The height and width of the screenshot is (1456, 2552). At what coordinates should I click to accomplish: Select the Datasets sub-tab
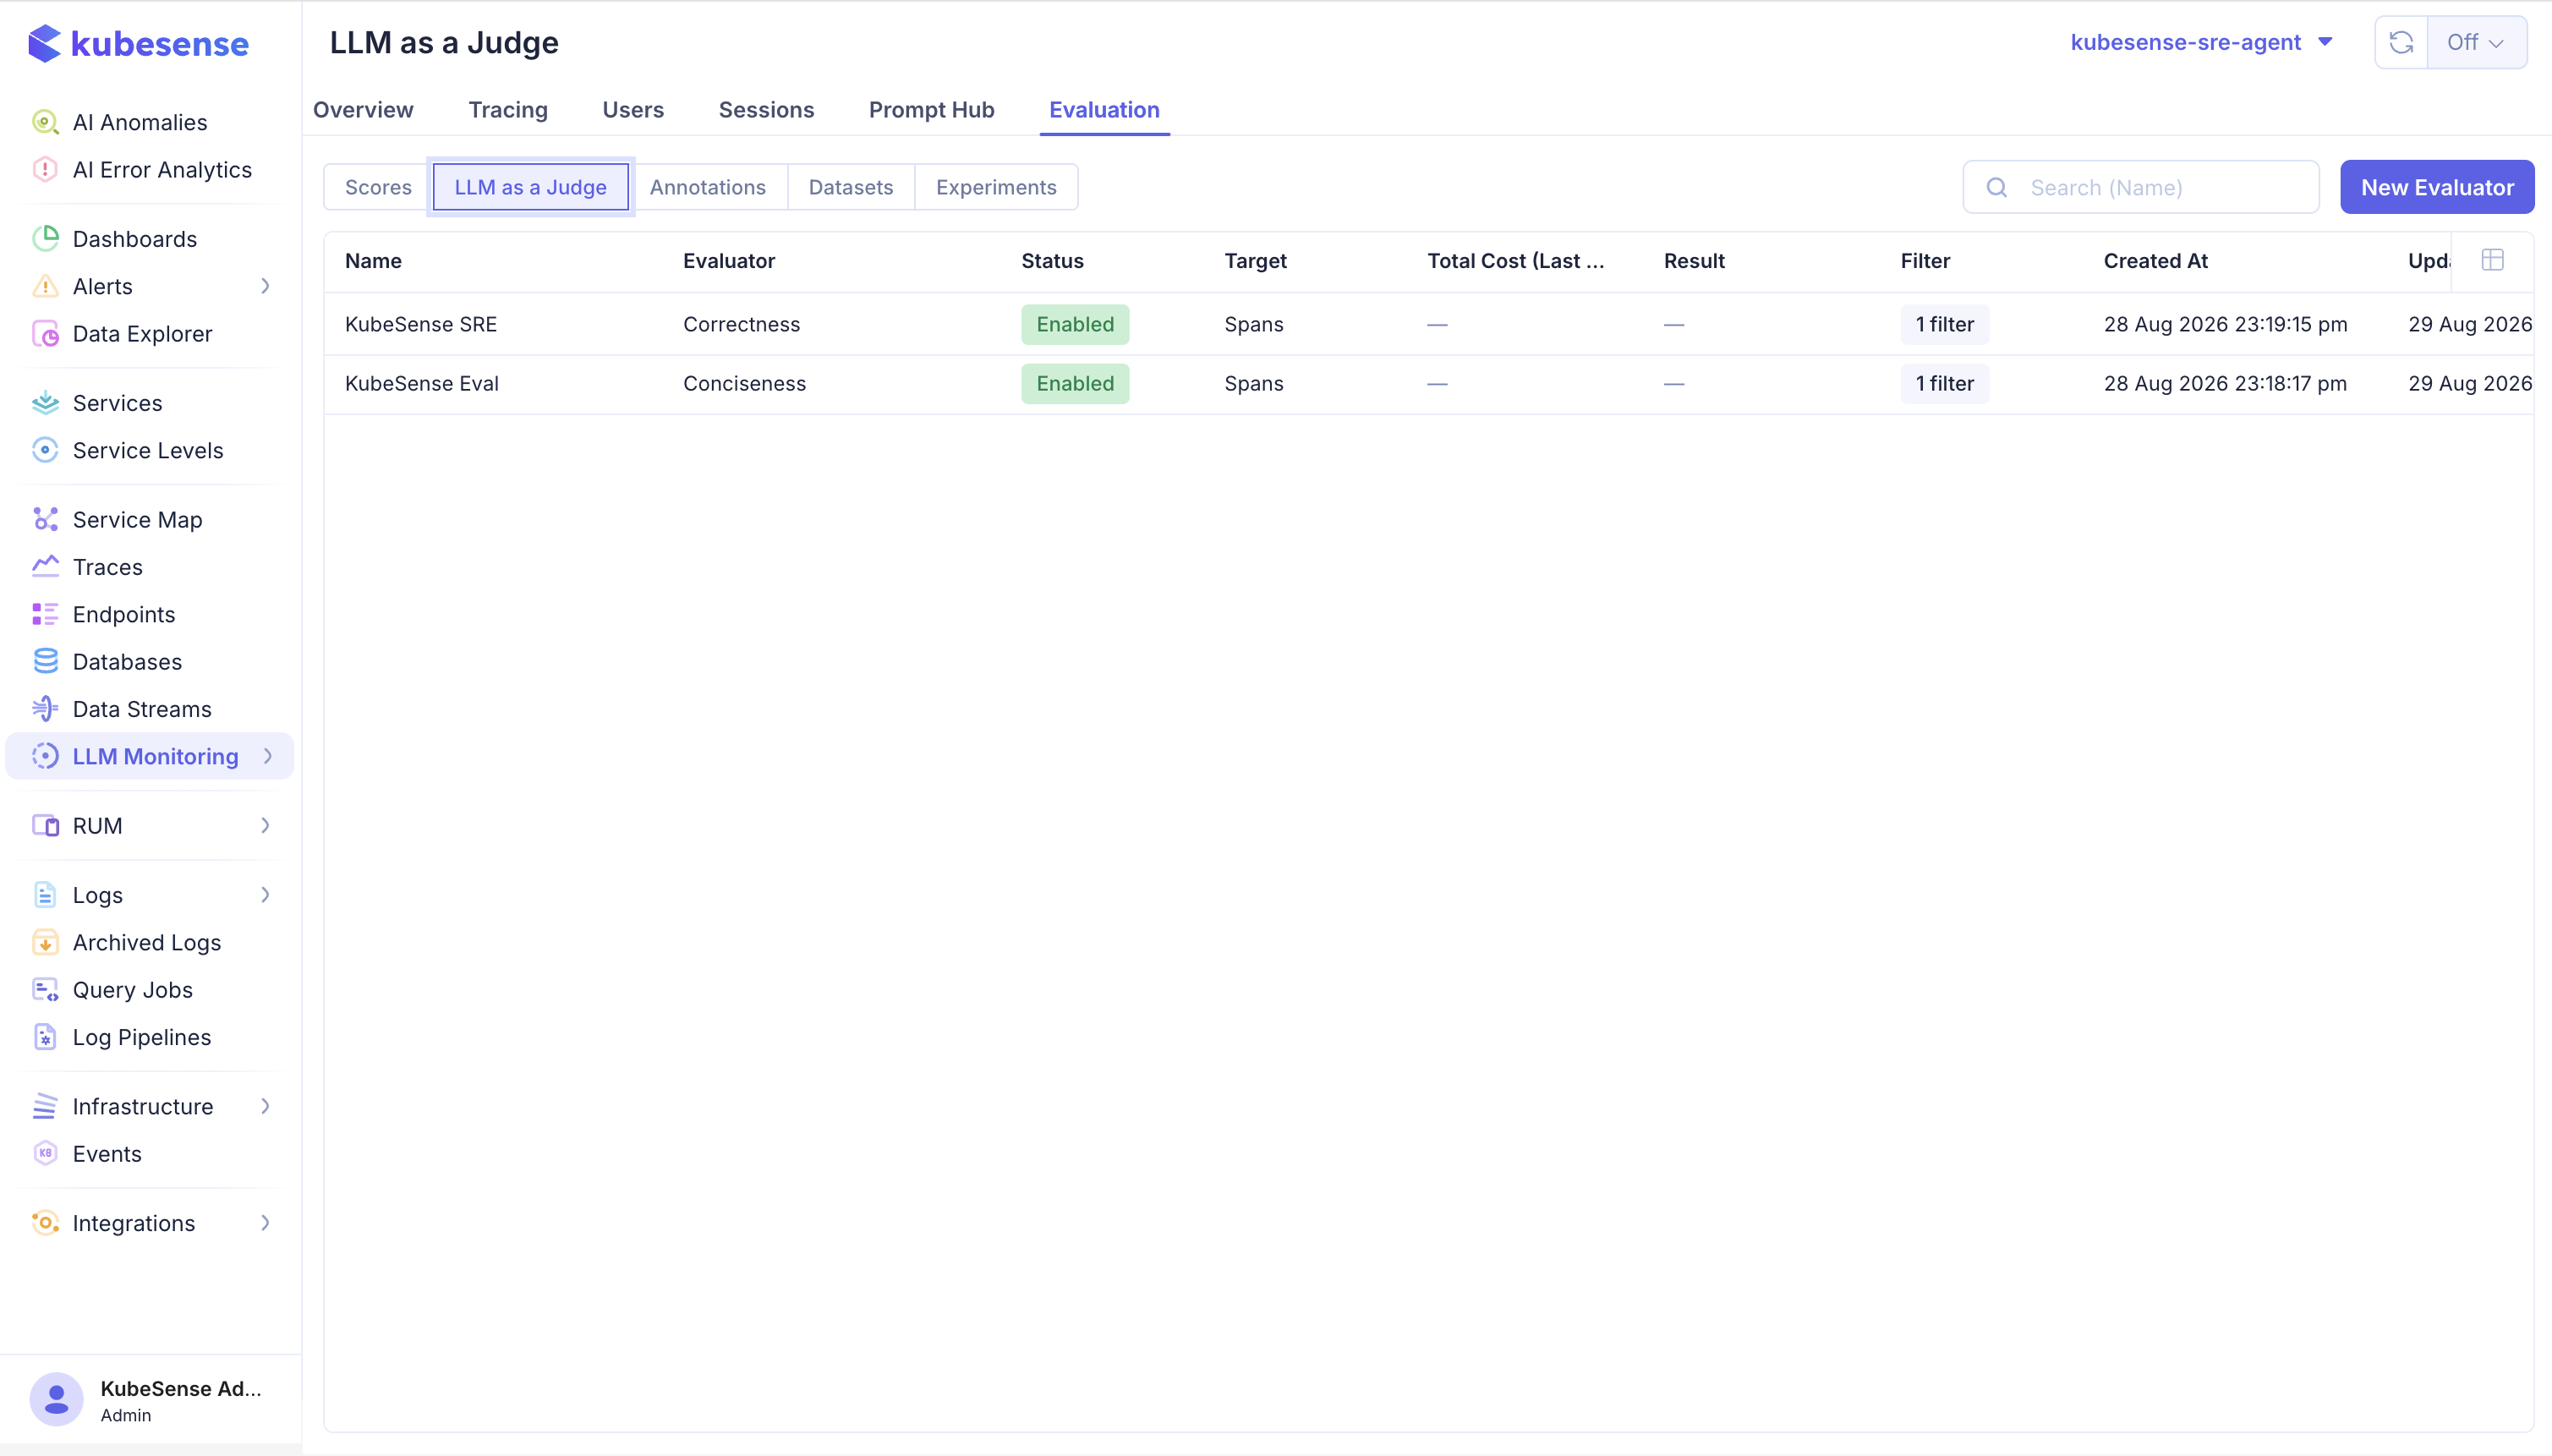tap(851, 187)
